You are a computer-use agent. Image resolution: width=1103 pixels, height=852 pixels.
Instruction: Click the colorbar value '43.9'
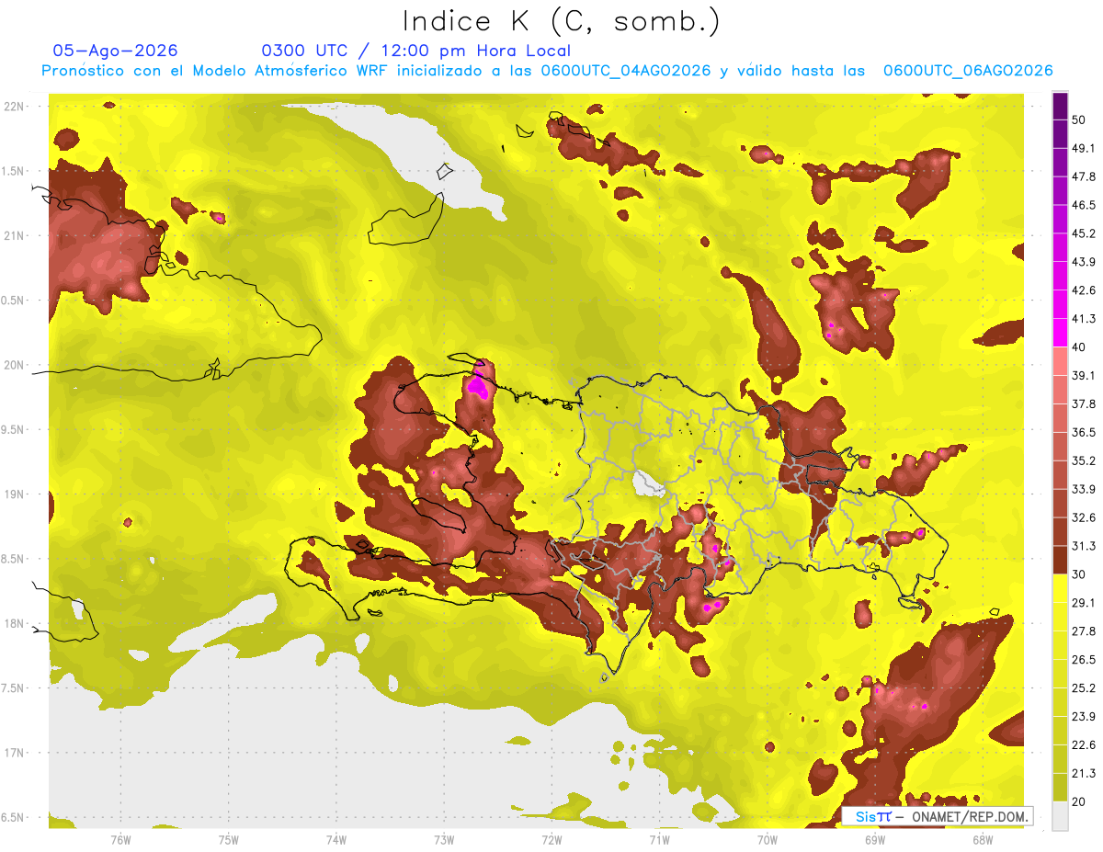coord(1083,262)
